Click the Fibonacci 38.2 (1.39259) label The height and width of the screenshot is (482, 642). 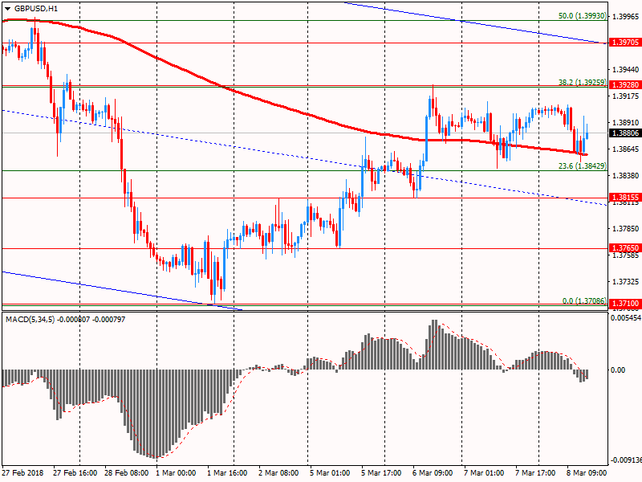point(583,83)
